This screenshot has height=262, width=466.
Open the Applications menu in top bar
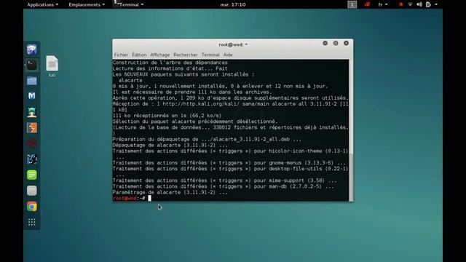coord(42,4)
